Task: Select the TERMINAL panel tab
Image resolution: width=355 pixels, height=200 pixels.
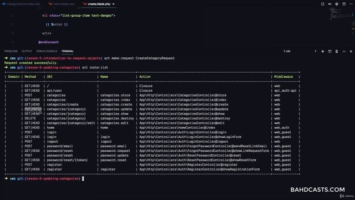Action: tap(68, 51)
